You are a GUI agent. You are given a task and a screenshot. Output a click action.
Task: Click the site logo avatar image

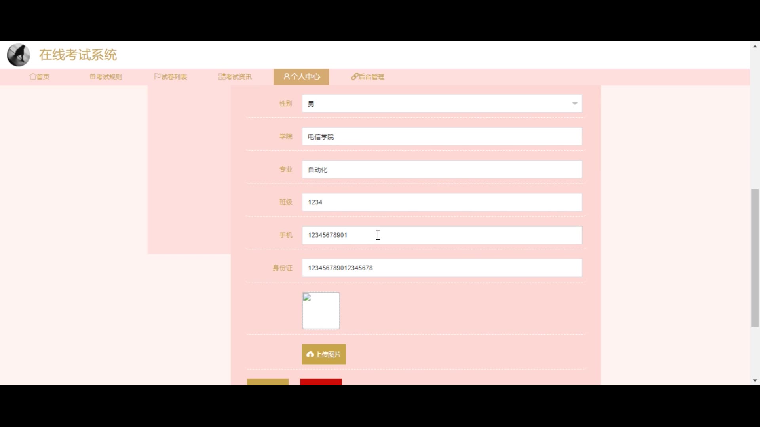click(18, 55)
